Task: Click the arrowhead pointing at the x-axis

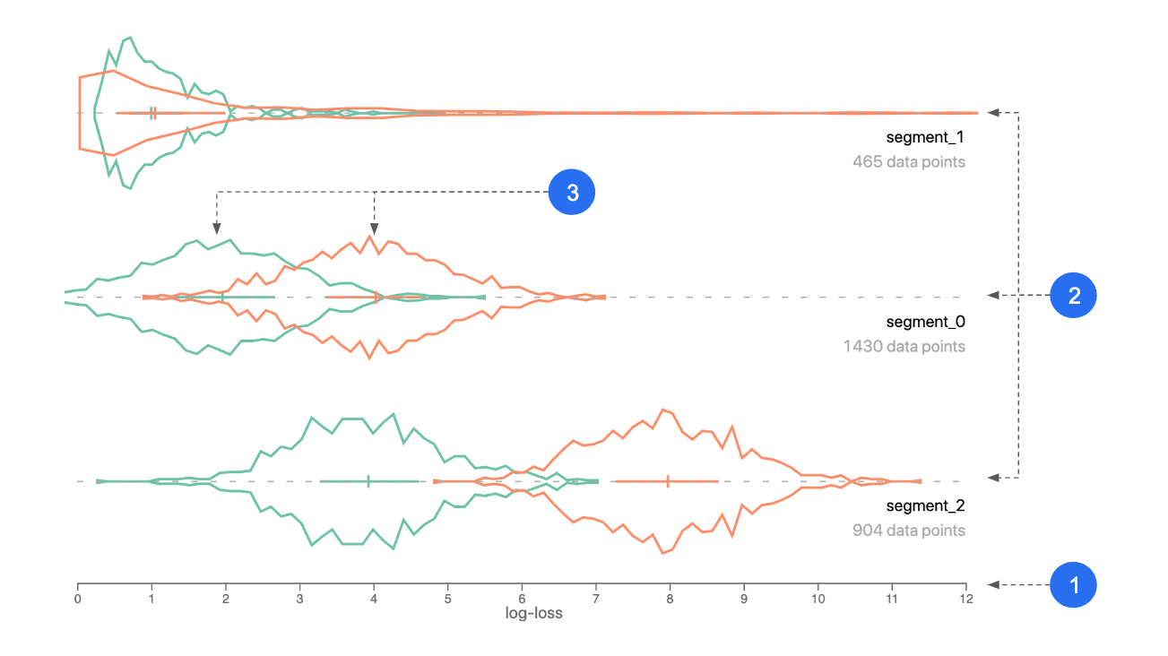Action: pyautogui.click(x=994, y=585)
